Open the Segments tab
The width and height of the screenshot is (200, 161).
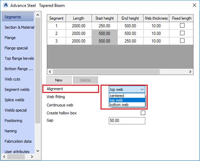tap(18, 17)
